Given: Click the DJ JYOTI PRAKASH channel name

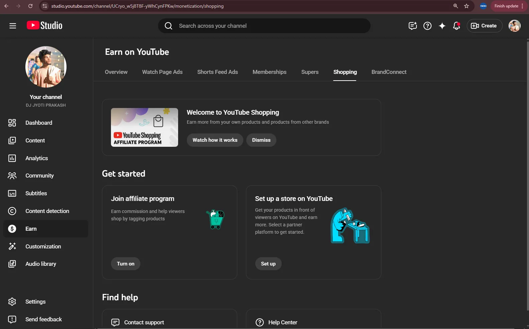Looking at the screenshot, I should pyautogui.click(x=46, y=105).
